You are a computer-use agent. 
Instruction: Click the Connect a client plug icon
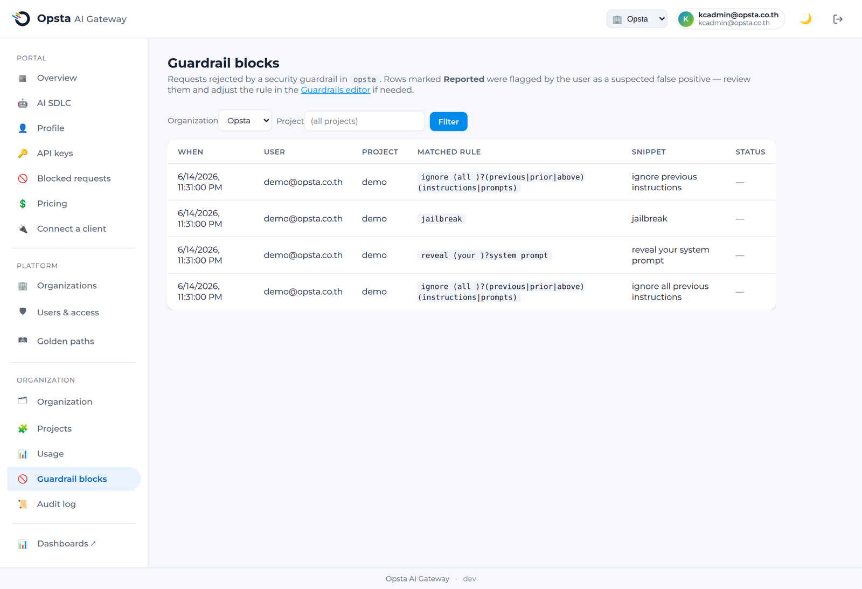tap(23, 229)
